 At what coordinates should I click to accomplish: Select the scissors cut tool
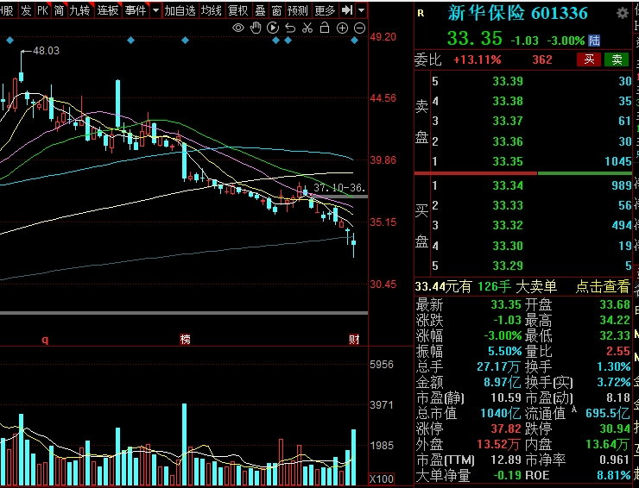(307, 28)
